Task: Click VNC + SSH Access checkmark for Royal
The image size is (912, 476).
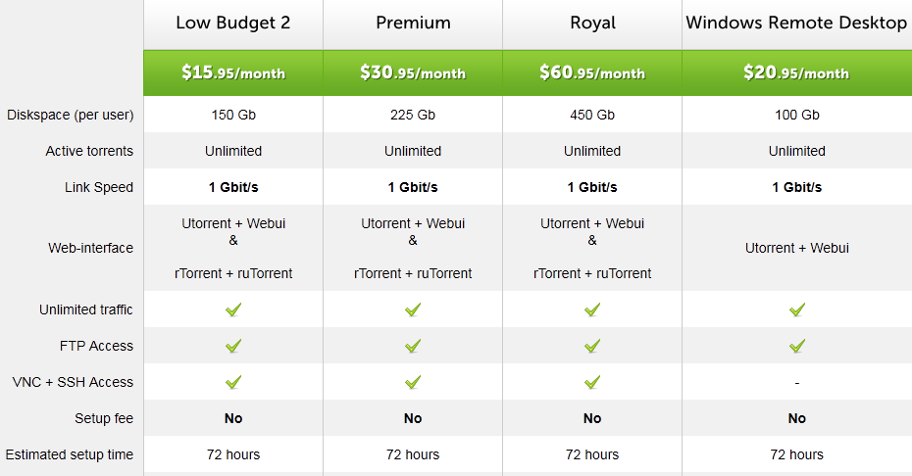Action: click(x=592, y=382)
